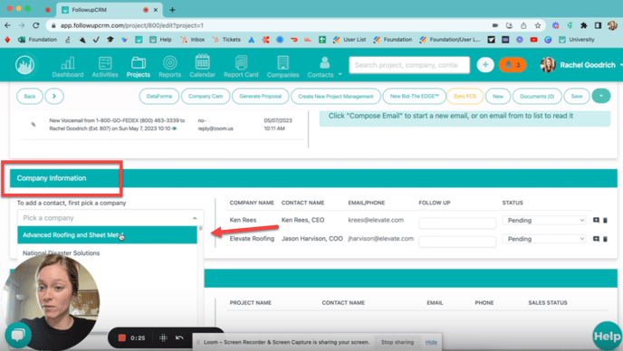Image resolution: width=623 pixels, height=351 pixels.
Task: Click the New button
Action: point(498,96)
